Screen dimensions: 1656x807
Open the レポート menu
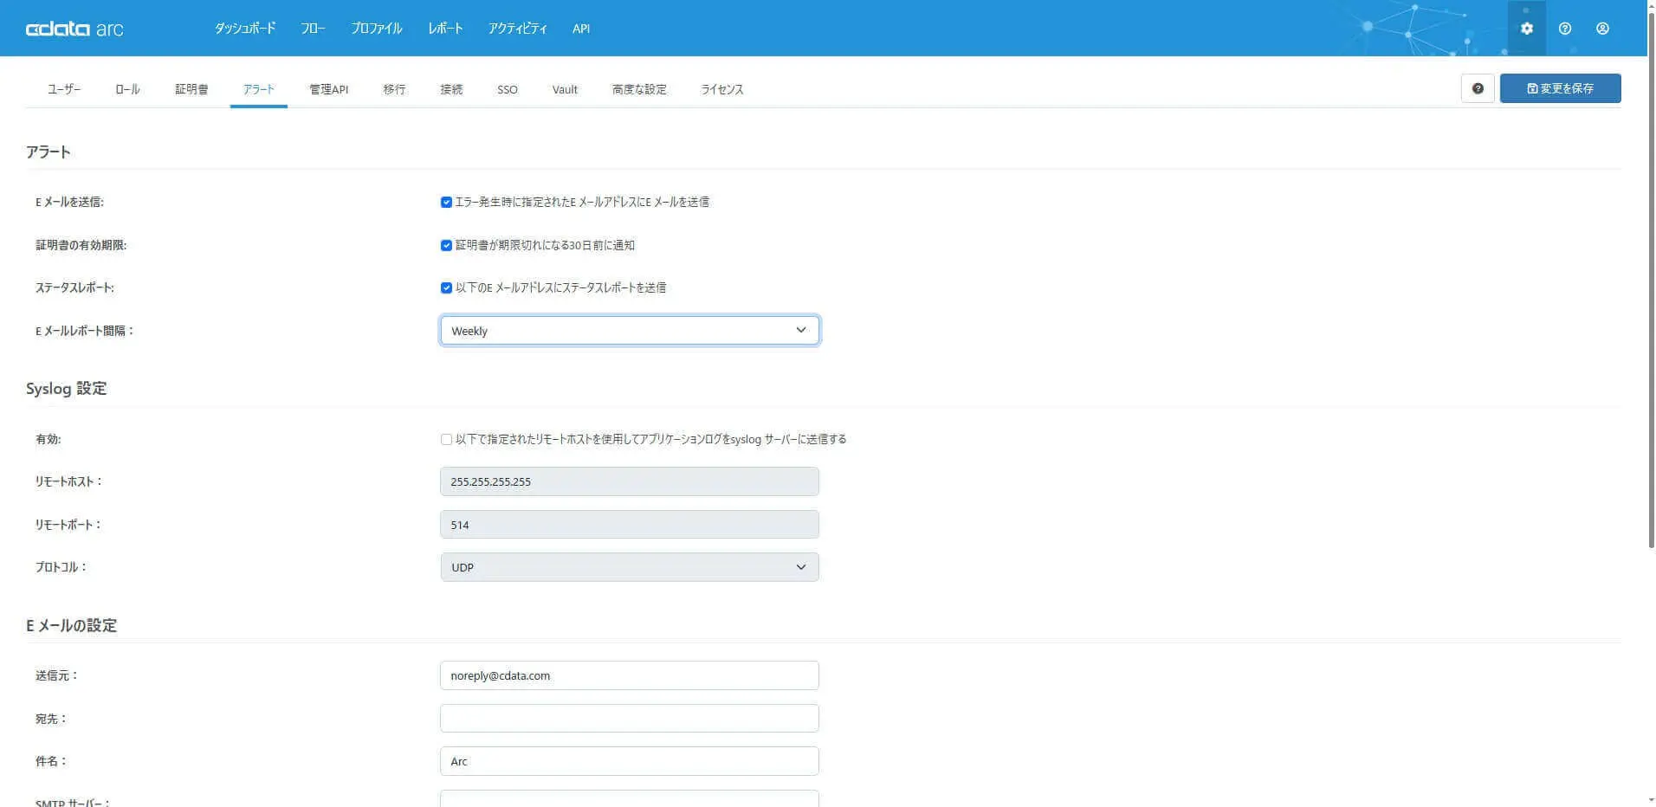coord(445,29)
